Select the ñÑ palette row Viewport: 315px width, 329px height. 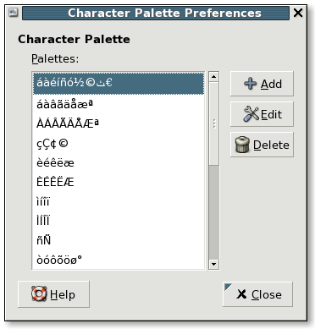(119, 240)
